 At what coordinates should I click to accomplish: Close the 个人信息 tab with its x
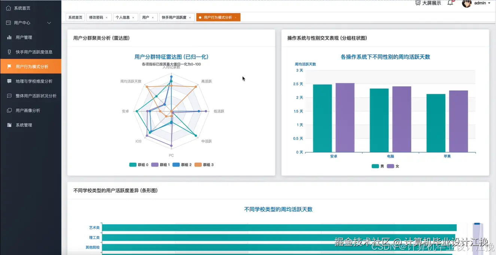click(x=133, y=18)
